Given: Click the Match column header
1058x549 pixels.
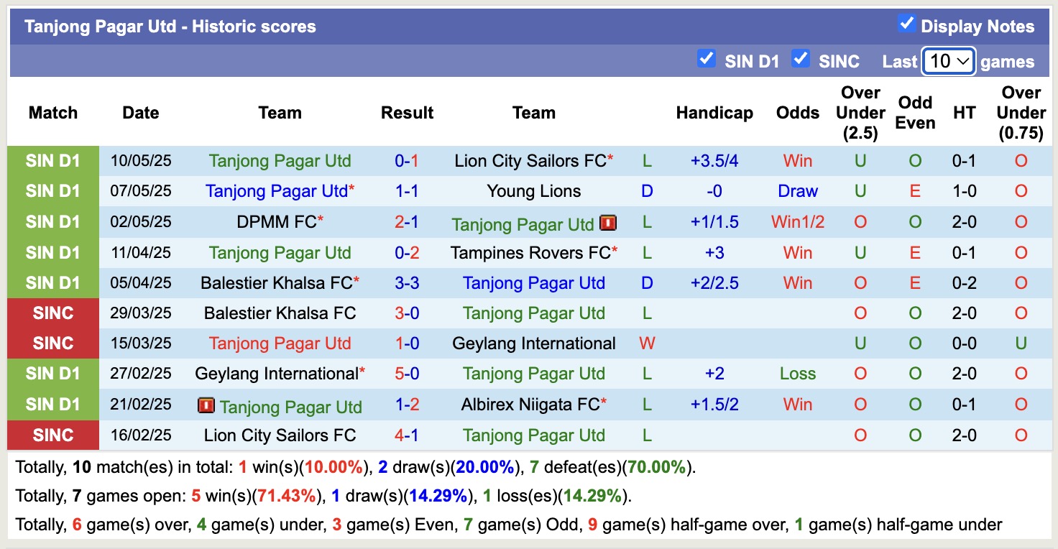Looking at the screenshot, I should pos(52,113).
